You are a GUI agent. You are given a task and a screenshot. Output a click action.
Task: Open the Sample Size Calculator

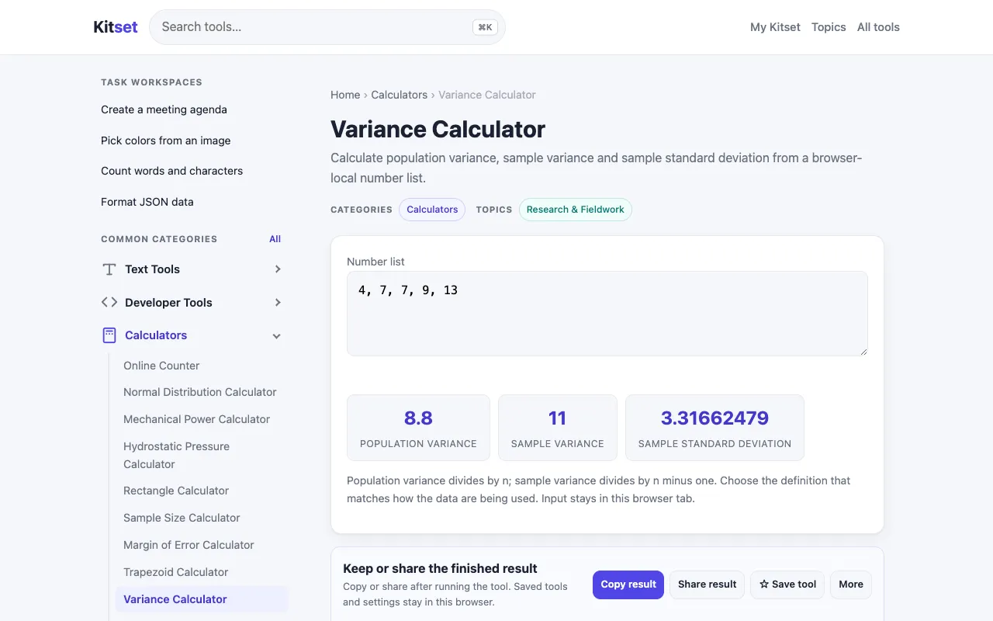(182, 518)
